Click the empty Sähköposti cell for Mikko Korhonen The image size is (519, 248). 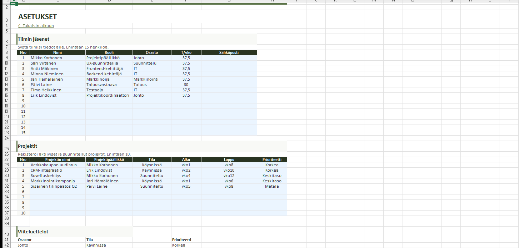tap(229, 58)
